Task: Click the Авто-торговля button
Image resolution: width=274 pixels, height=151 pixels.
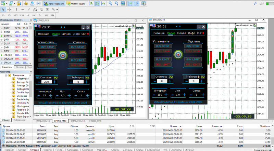Action: (54, 3)
